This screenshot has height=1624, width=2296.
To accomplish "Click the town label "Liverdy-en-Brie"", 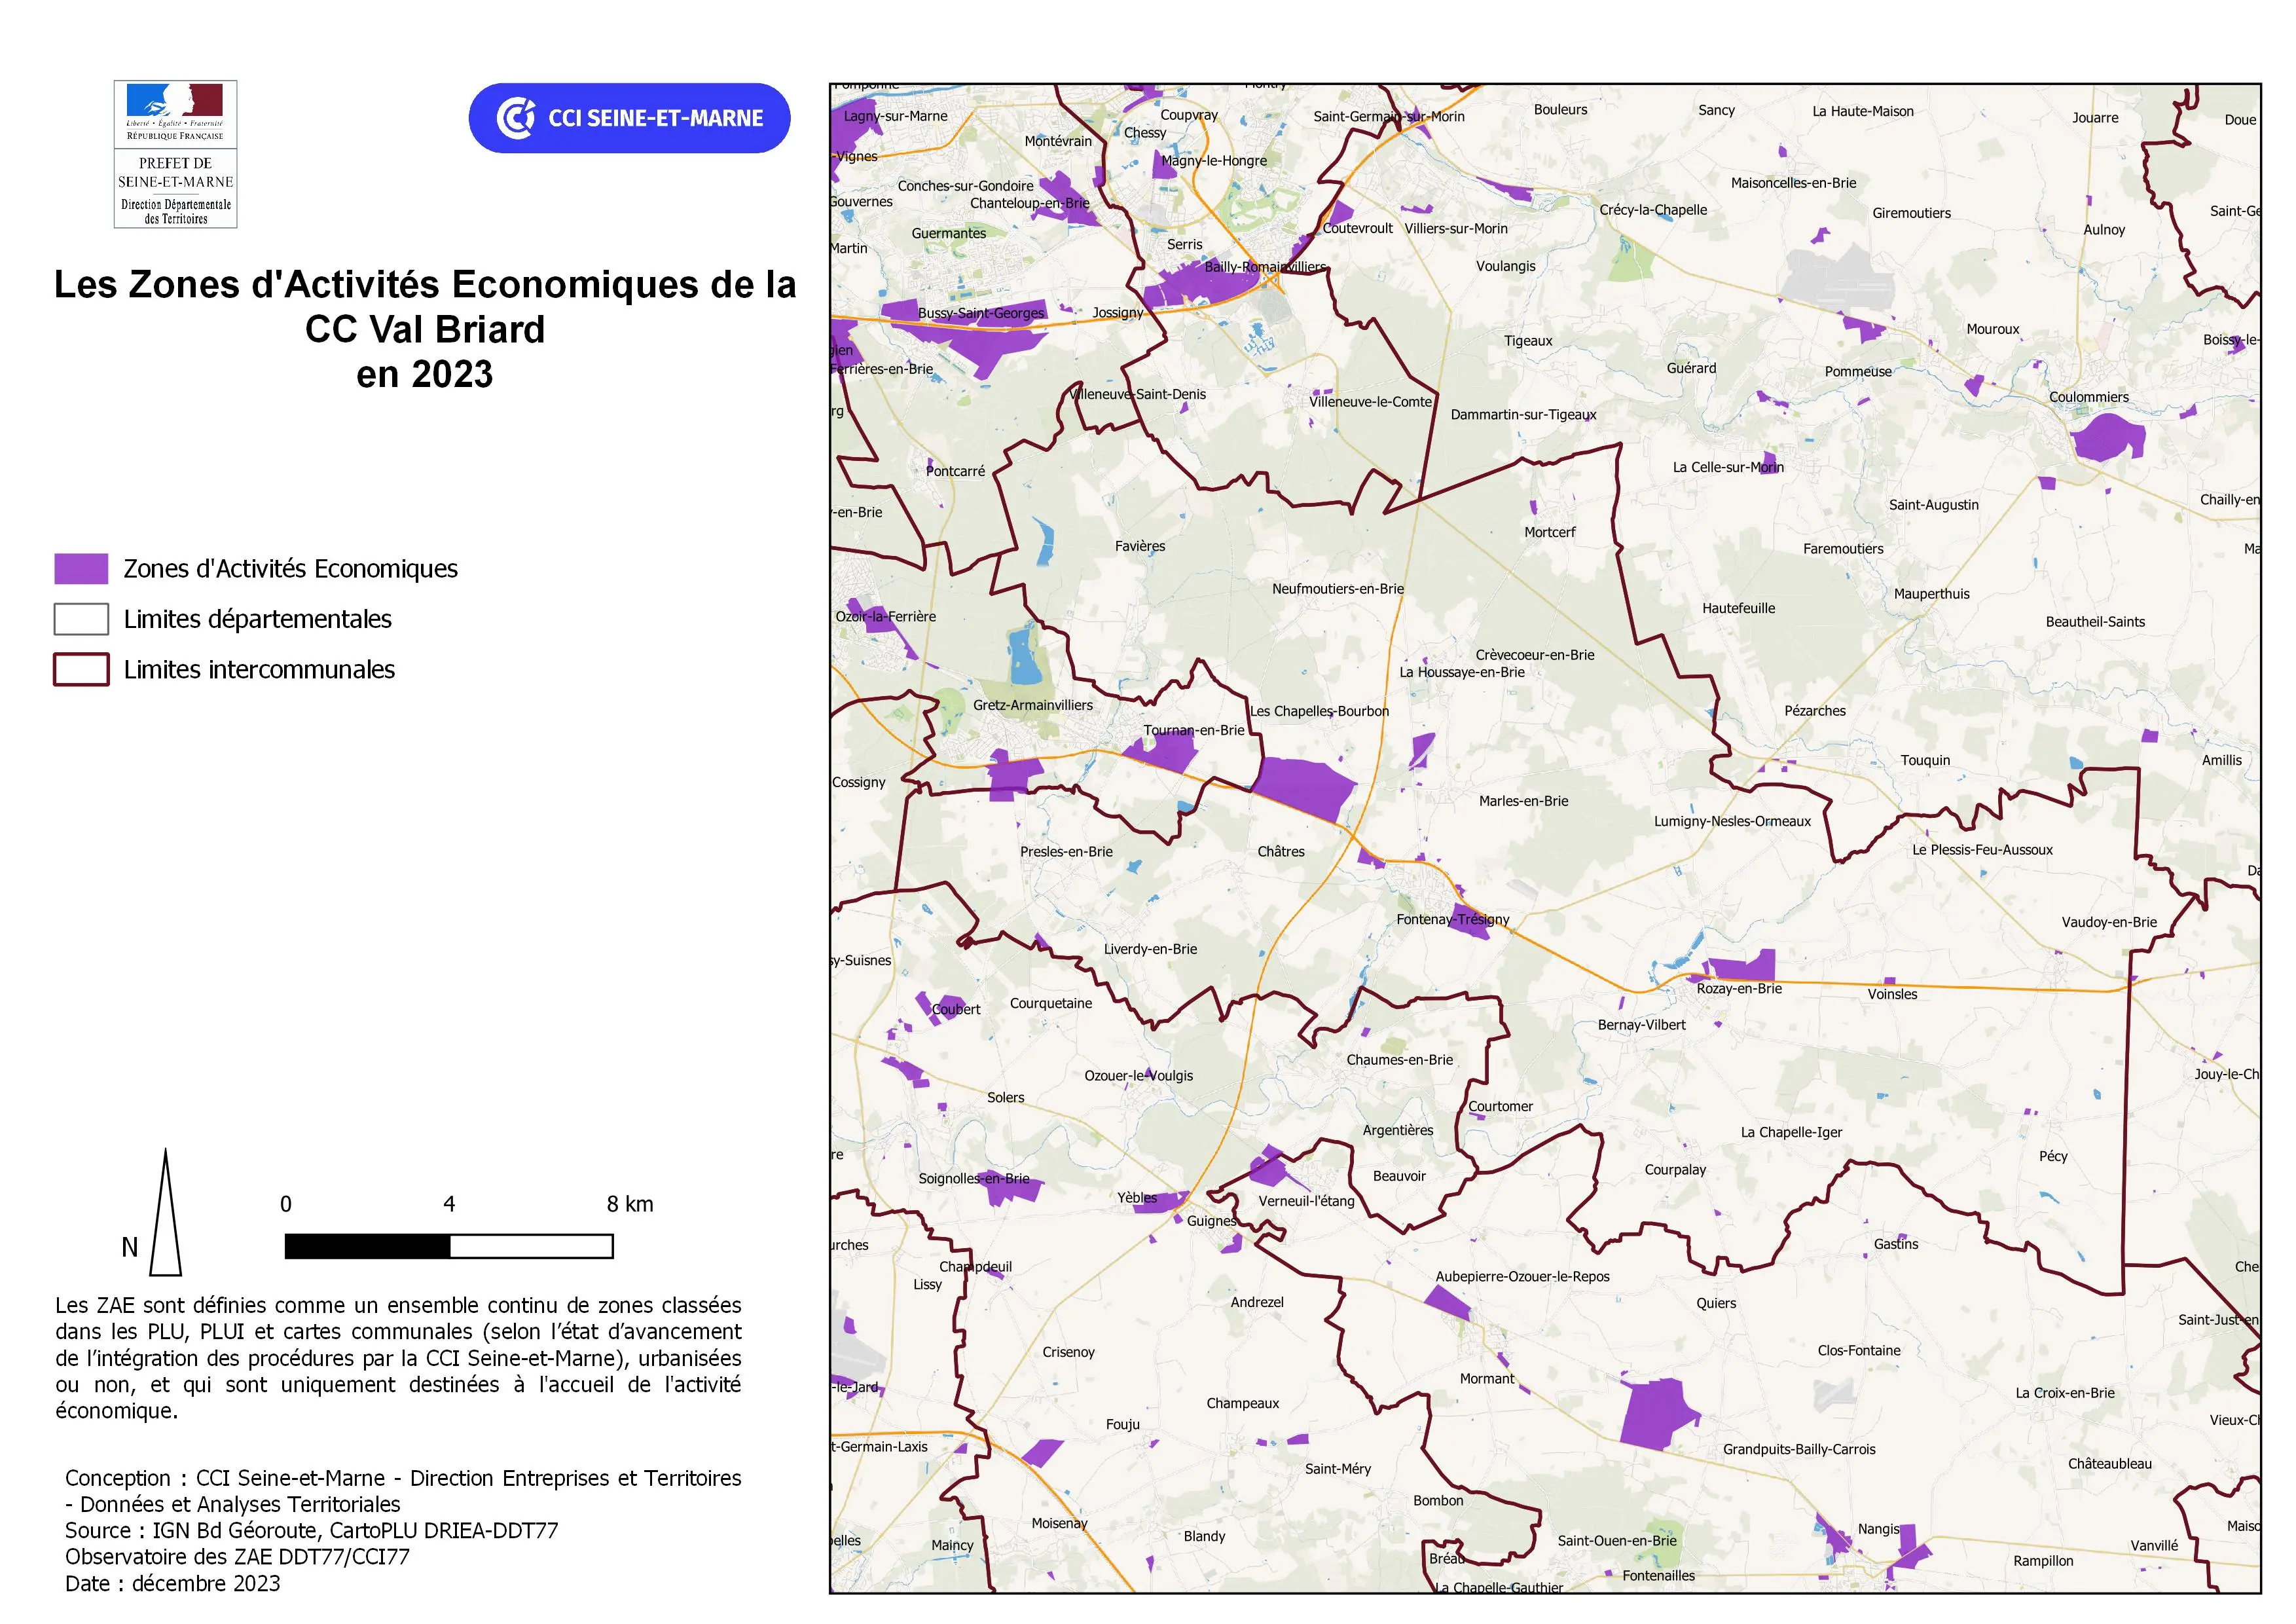I will pyautogui.click(x=1150, y=949).
